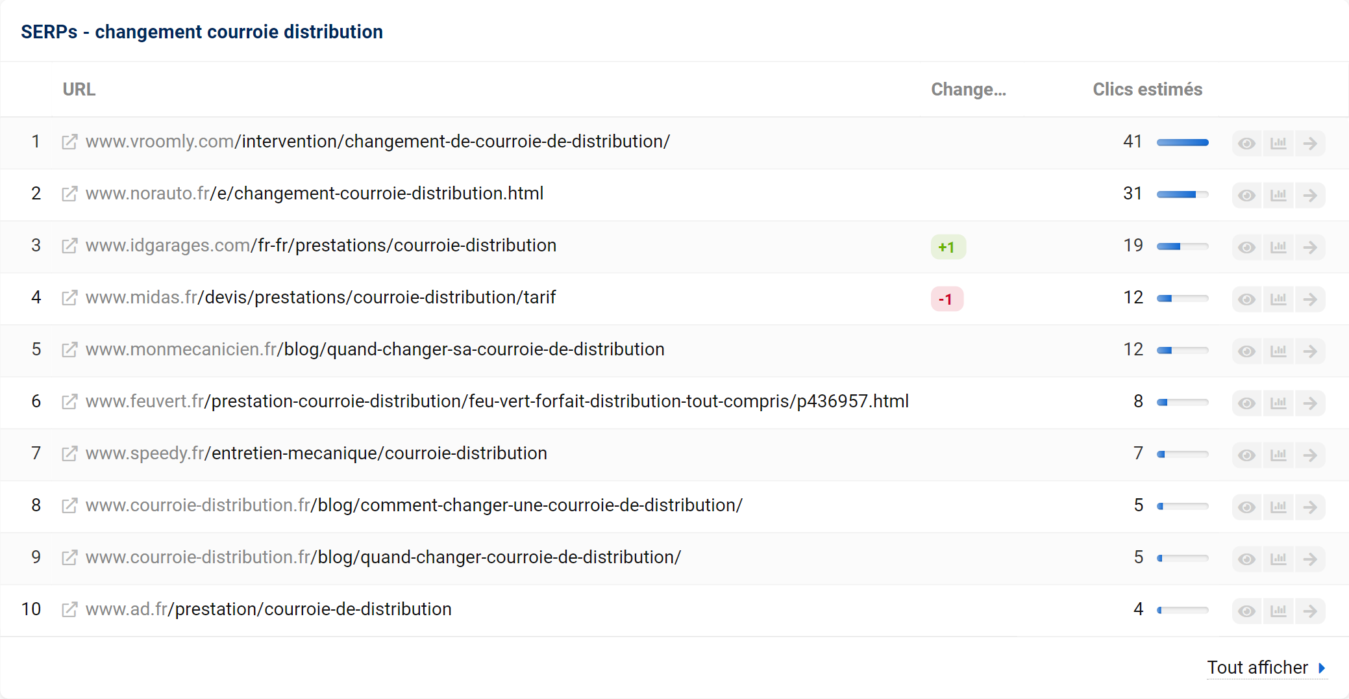
Task: Open the speedy.fr entretien-mecanique URL
Action: click(x=317, y=453)
